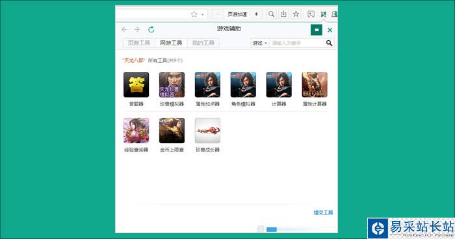Close the 游戏辅助 panel

point(330,30)
